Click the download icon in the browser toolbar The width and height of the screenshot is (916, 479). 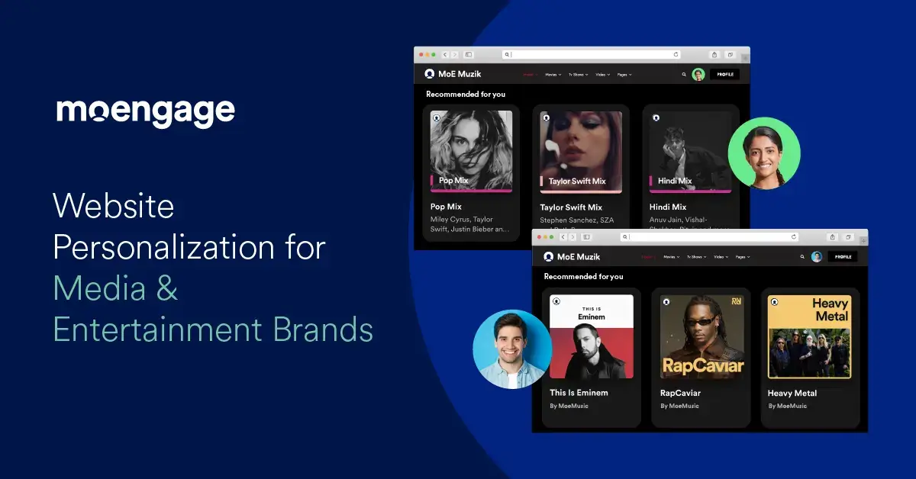point(714,53)
